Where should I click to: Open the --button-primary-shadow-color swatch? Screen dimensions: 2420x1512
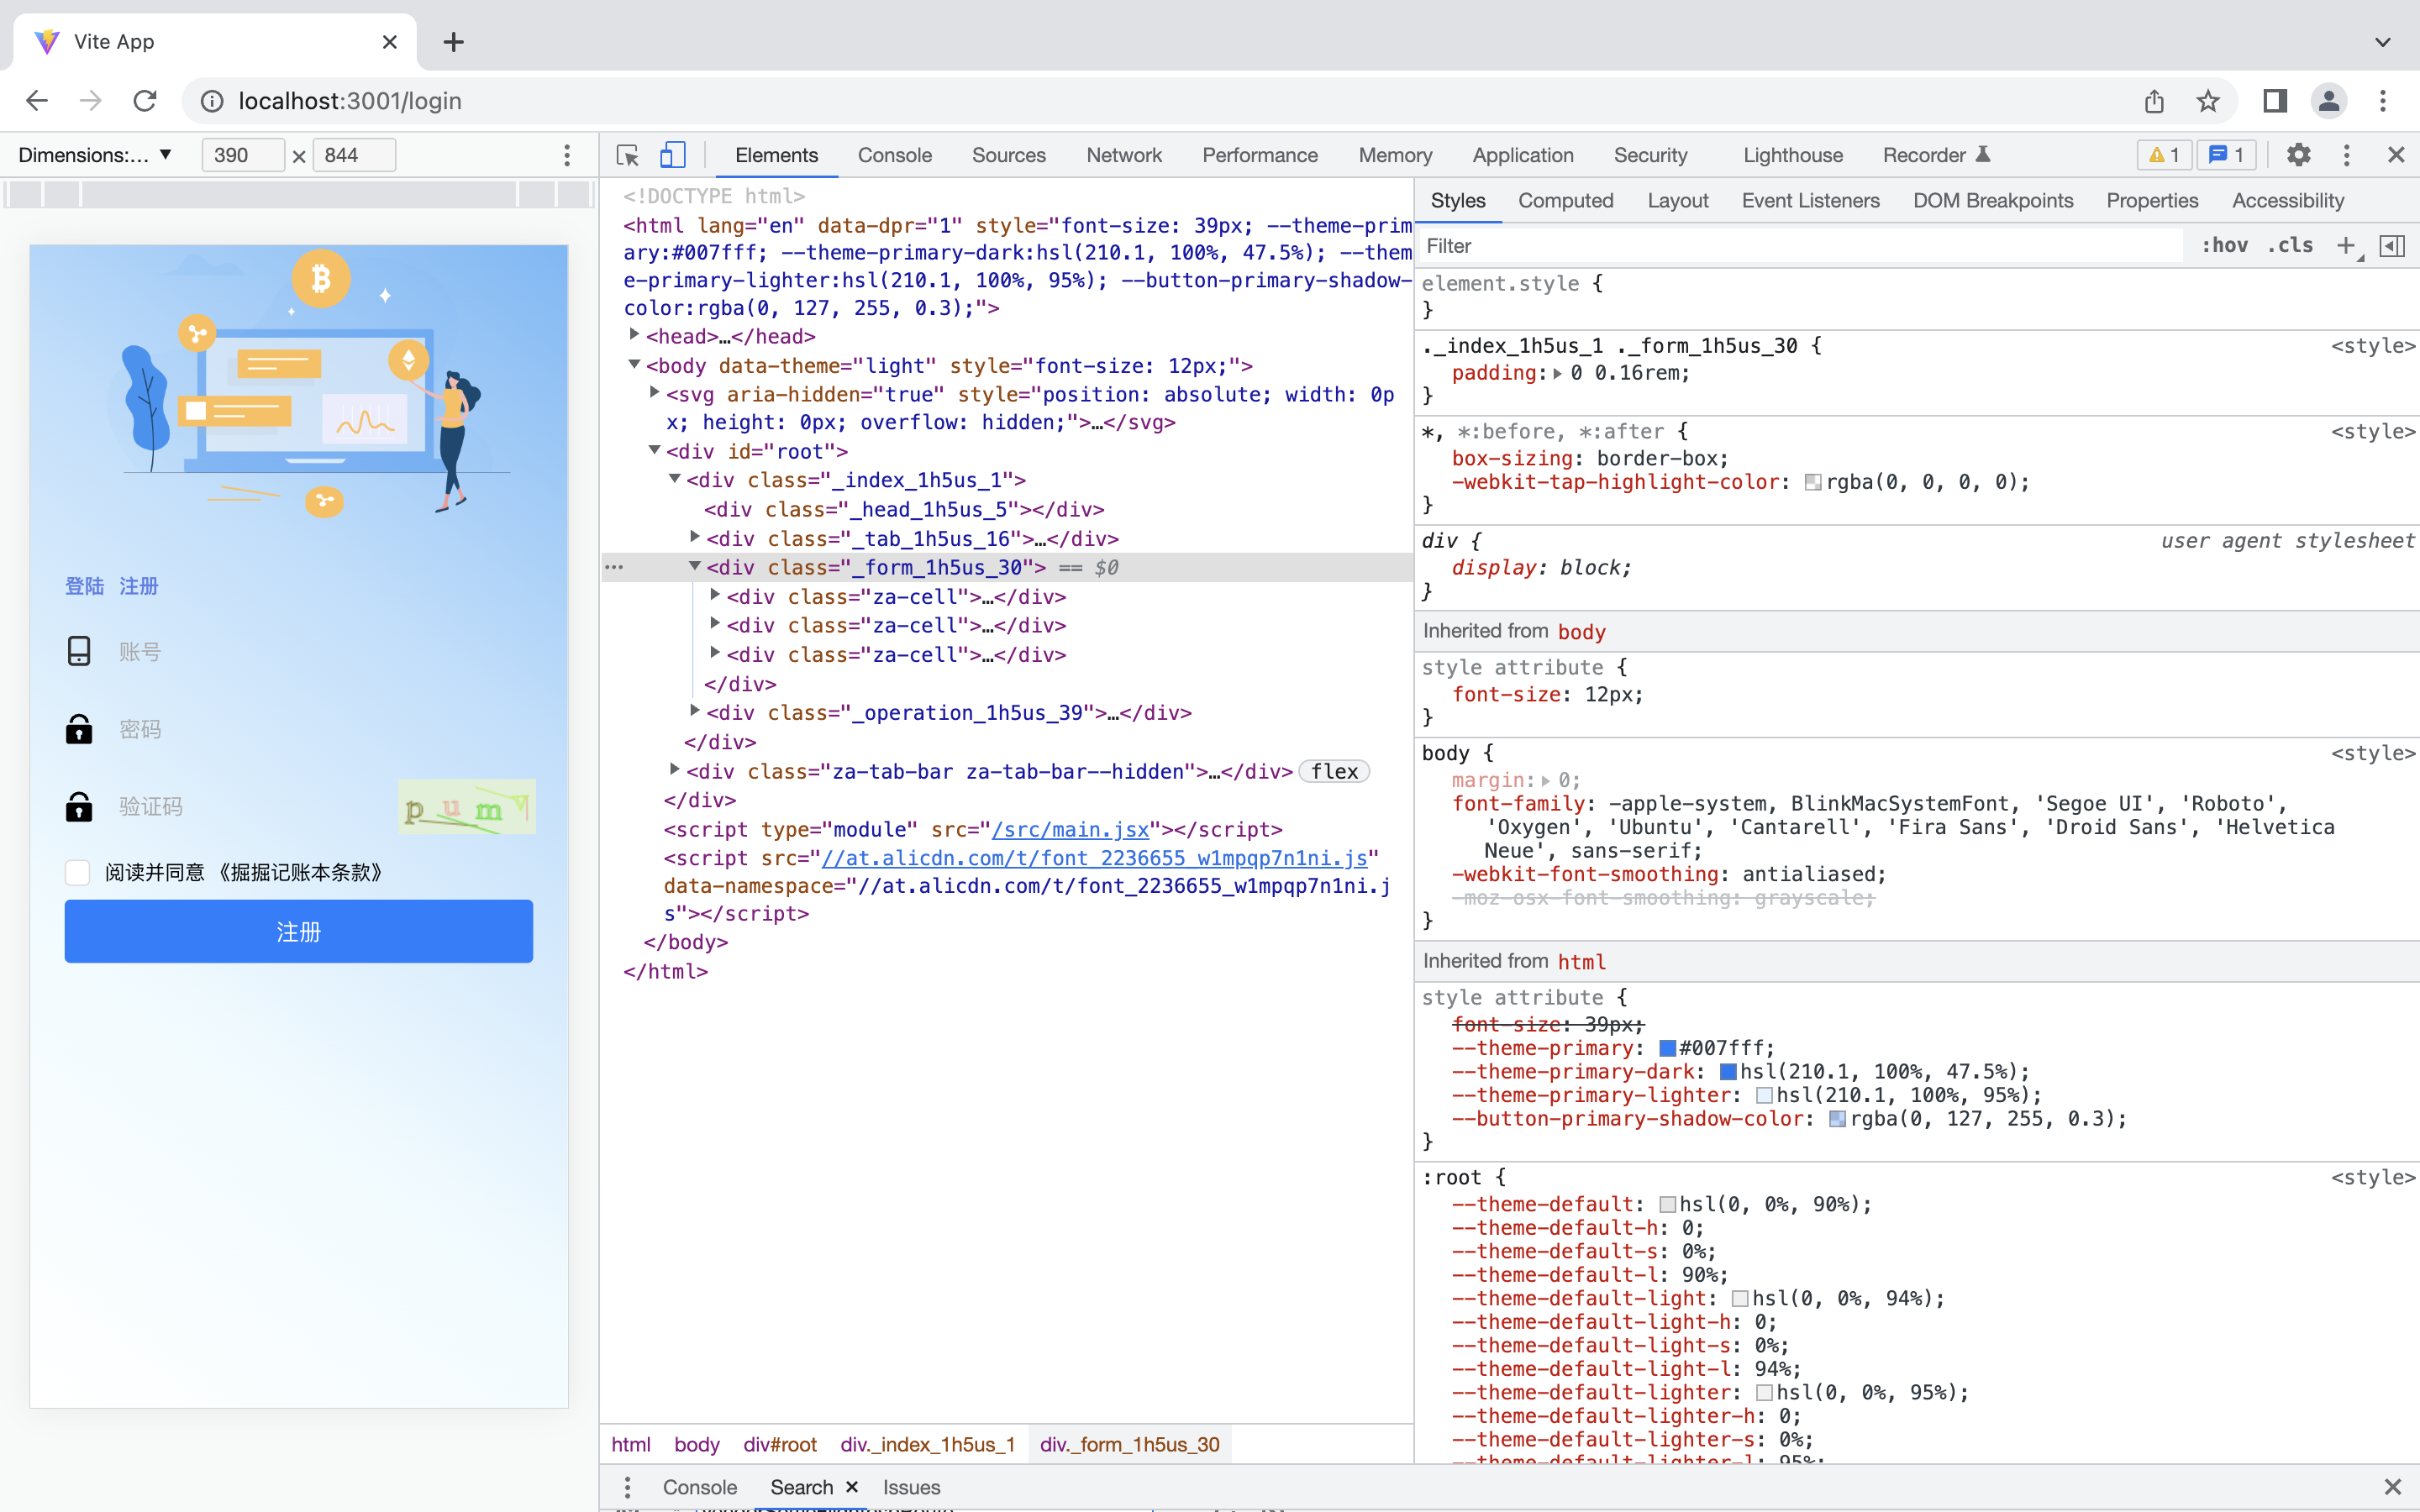tap(1837, 1119)
